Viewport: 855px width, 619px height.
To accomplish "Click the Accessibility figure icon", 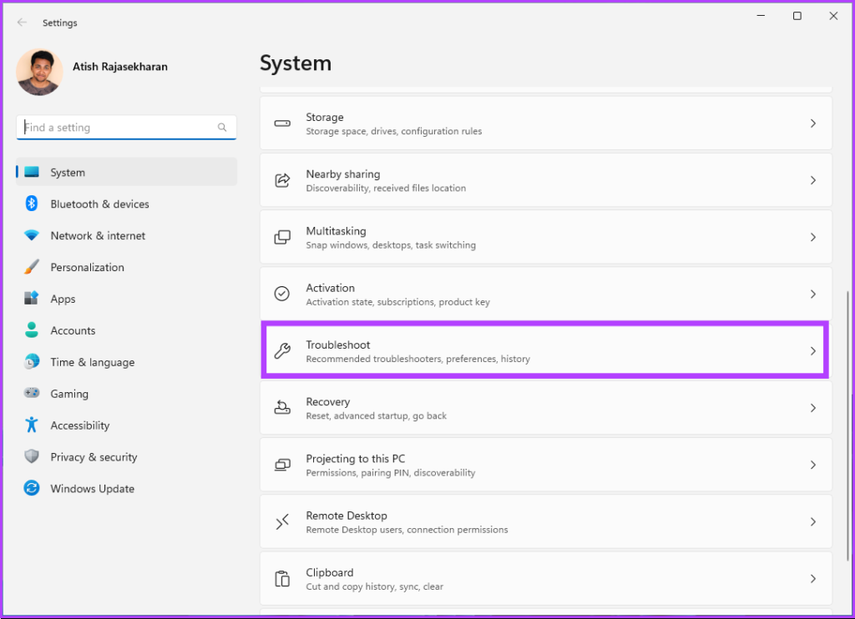I will [32, 425].
